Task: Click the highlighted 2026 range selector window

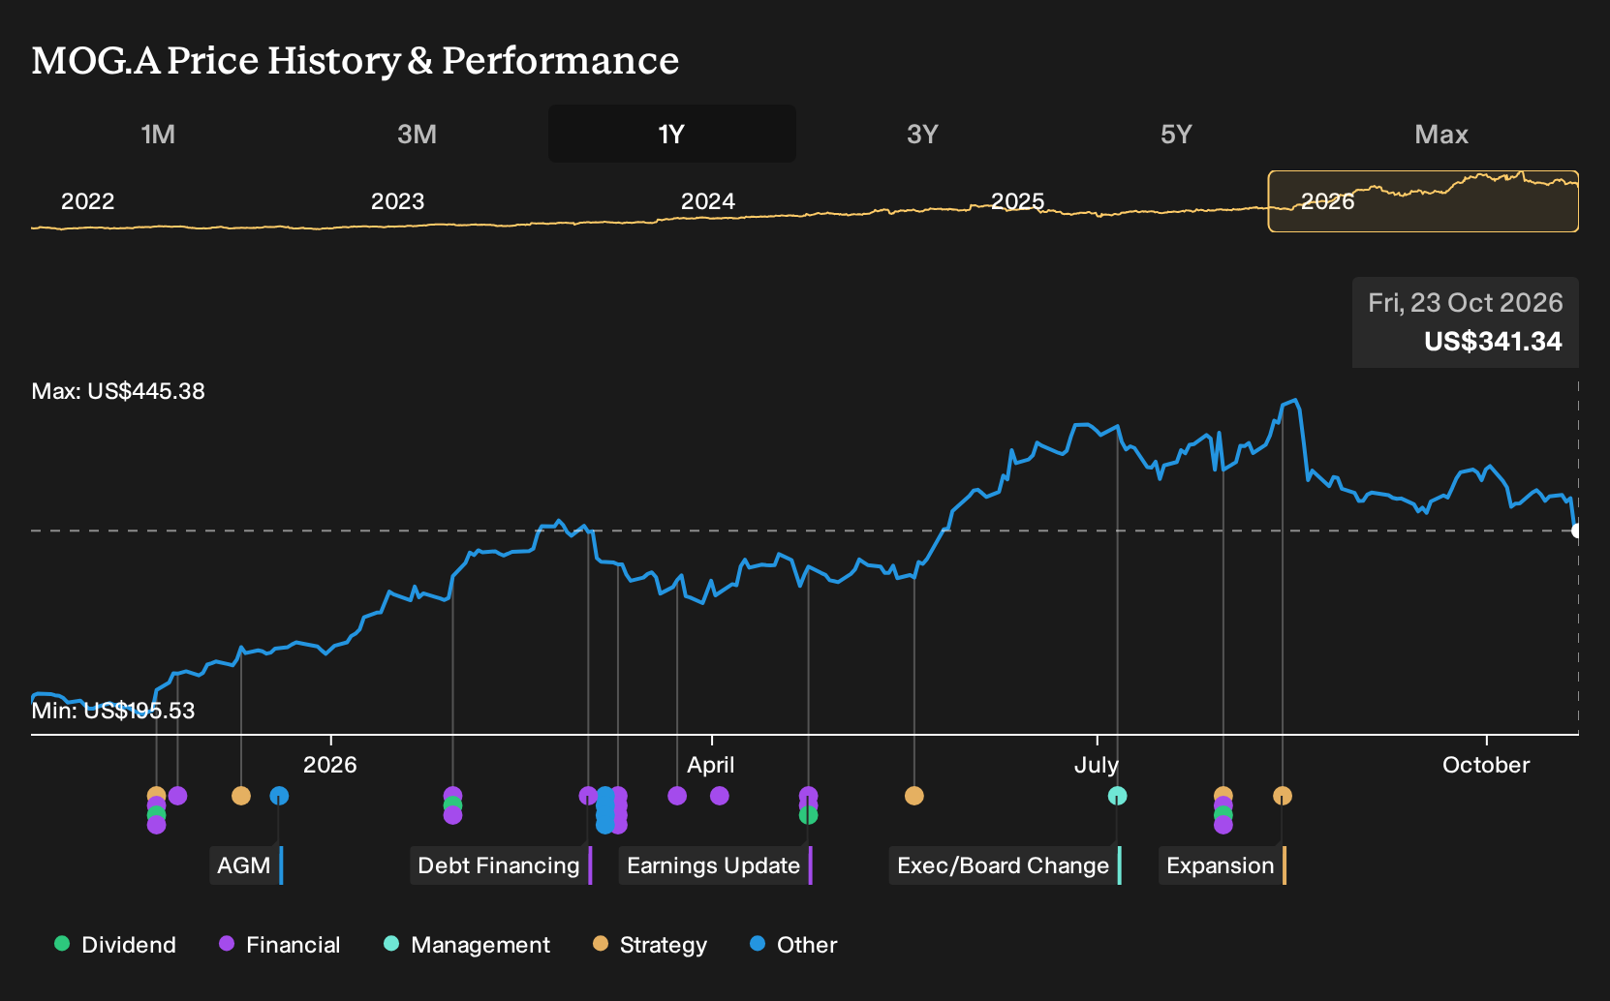Action: point(1423,201)
